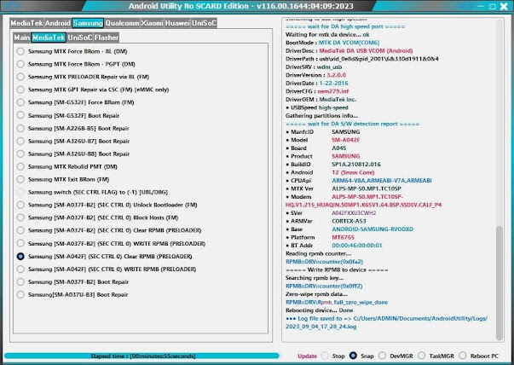Viewport: 514px width, 365px height.
Task: Click the RPMB::DRV::counter(0x0fa2) line
Action: [324, 262]
